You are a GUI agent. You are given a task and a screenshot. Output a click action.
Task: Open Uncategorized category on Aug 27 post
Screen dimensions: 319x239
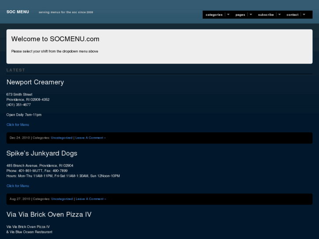(62, 199)
